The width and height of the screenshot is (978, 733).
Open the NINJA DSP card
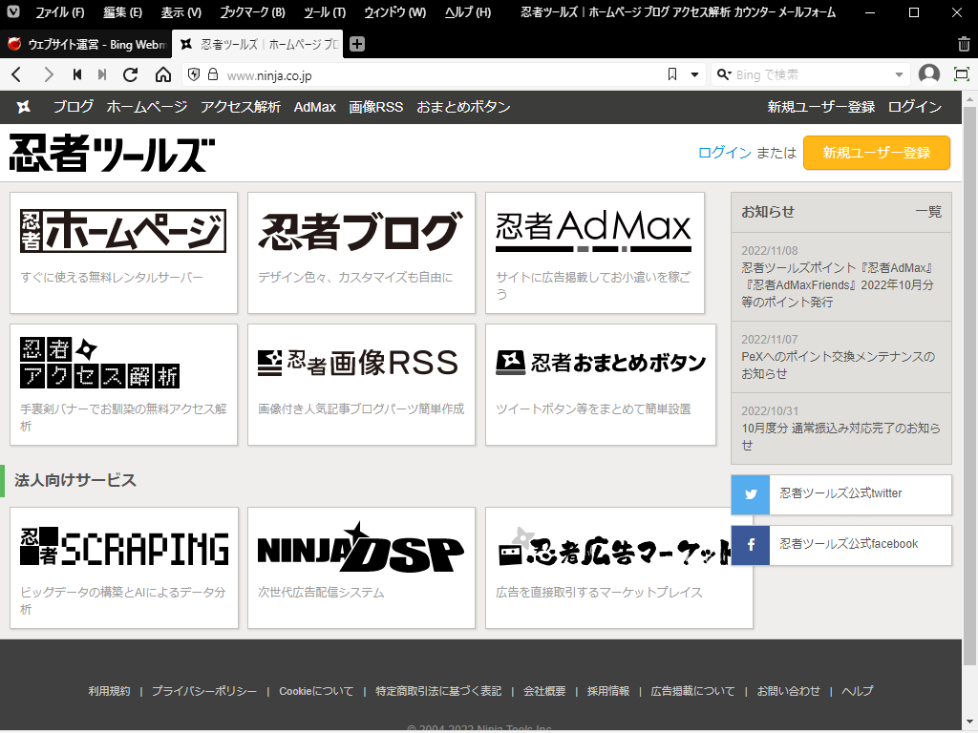361,567
